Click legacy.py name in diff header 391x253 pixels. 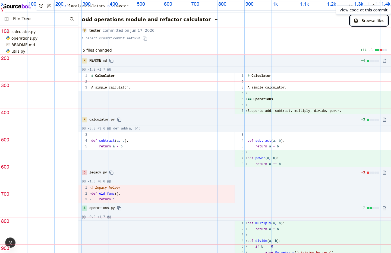pyautogui.click(x=98, y=173)
